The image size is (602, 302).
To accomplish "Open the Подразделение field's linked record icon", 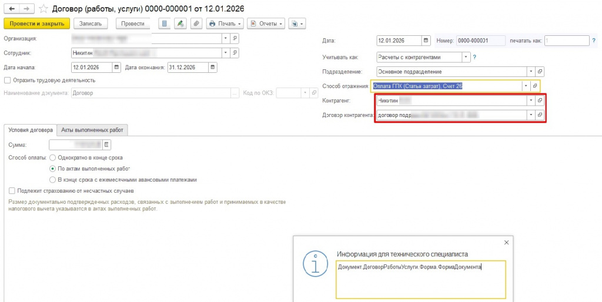I will point(540,71).
